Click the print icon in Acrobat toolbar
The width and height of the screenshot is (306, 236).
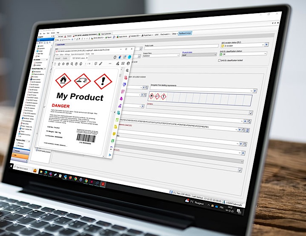(68, 64)
